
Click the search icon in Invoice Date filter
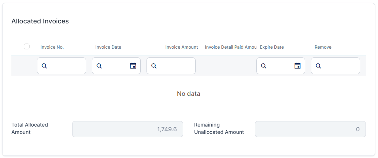99,66
